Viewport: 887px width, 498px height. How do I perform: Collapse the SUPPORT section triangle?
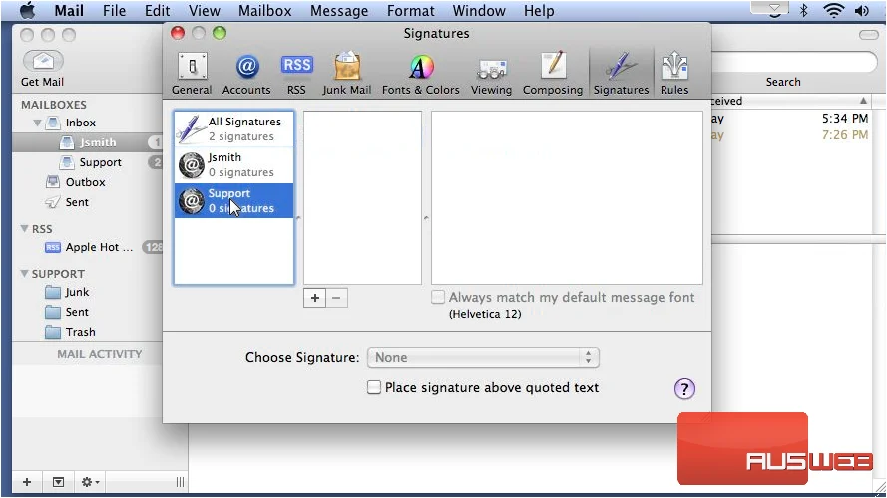[x=24, y=273]
